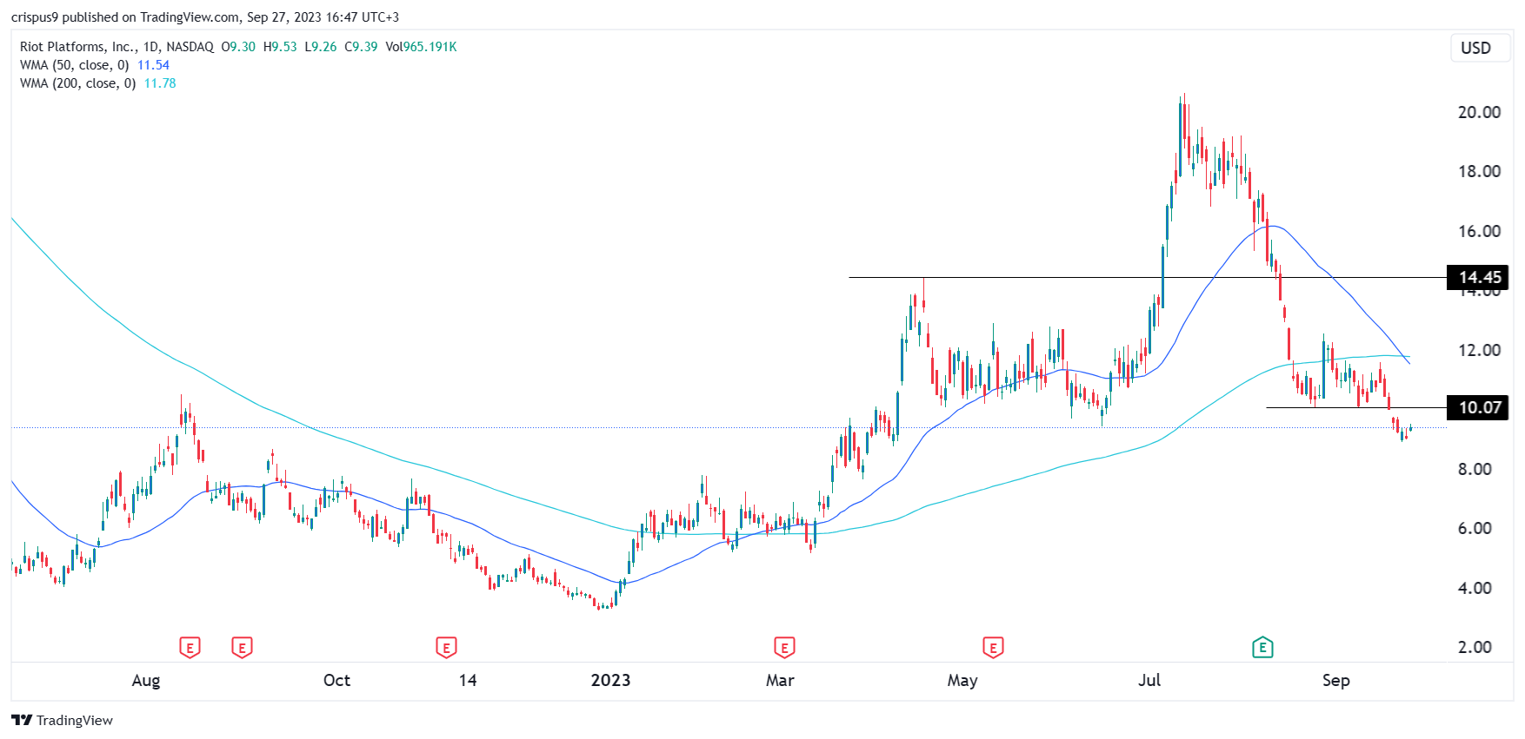Click the C9.39 close price value
The height and width of the screenshot is (739, 1525).
(361, 47)
